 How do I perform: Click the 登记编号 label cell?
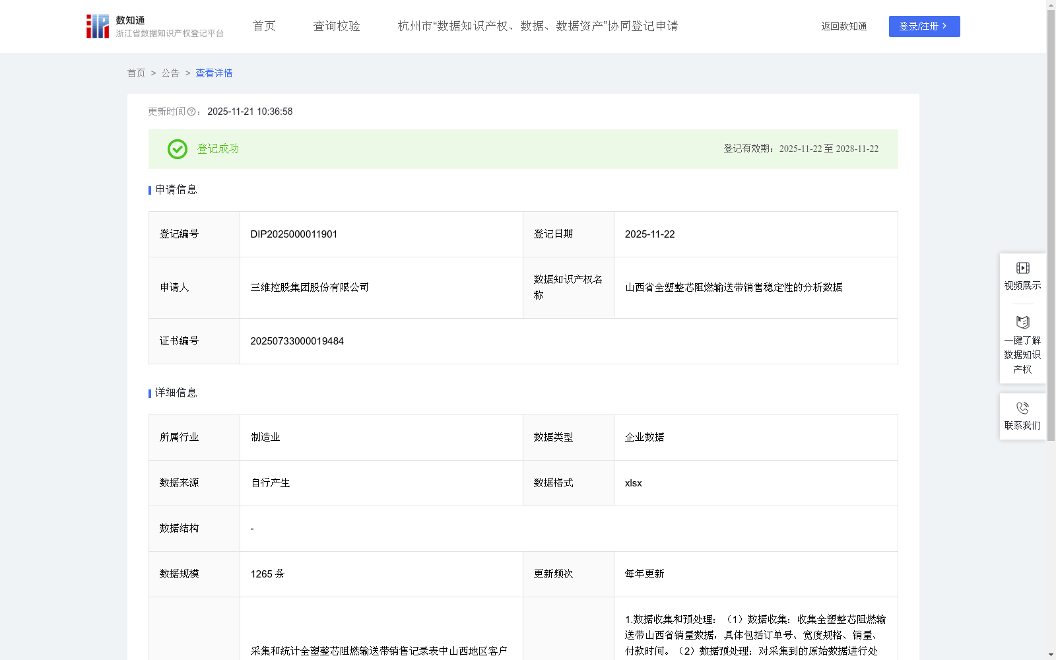195,234
